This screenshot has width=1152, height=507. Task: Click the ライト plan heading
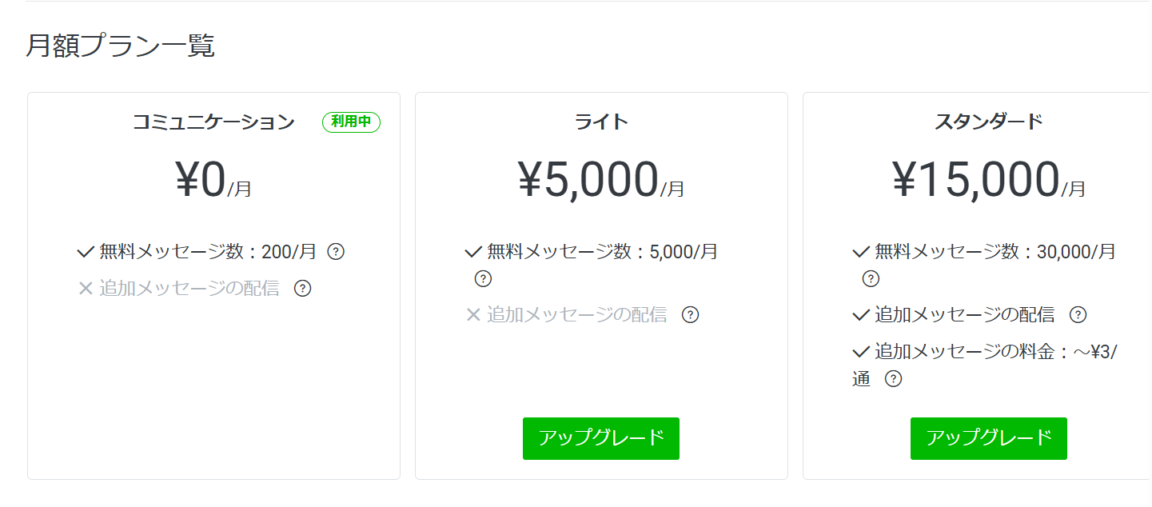pos(601,122)
